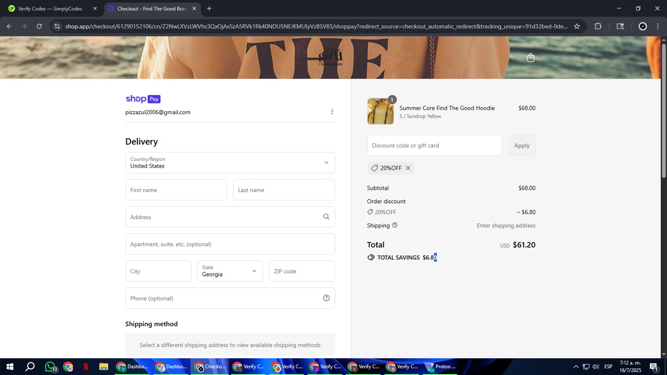The height and width of the screenshot is (375, 667).
Task: Open File Explorer from the taskbar
Action: 104,367
